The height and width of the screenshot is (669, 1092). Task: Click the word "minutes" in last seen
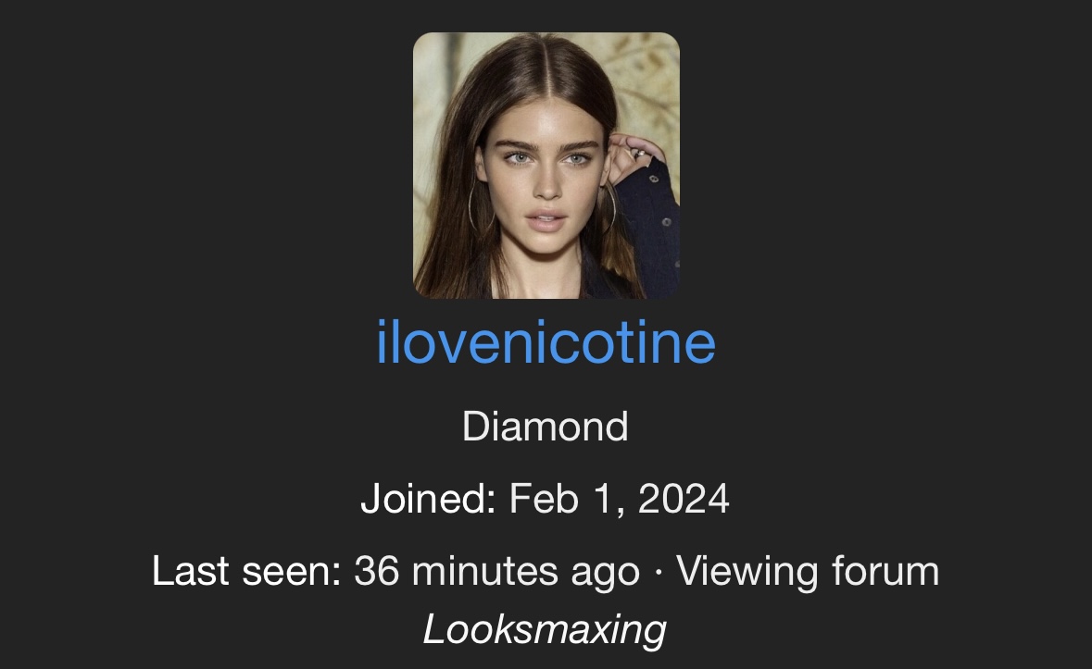(485, 572)
